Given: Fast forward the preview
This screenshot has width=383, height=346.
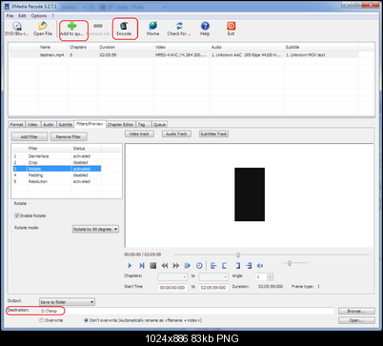Looking at the screenshot, I should [x=176, y=266].
